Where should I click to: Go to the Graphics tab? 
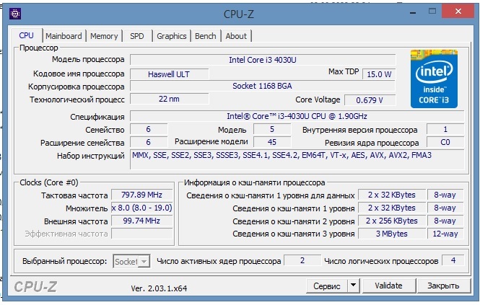click(171, 36)
